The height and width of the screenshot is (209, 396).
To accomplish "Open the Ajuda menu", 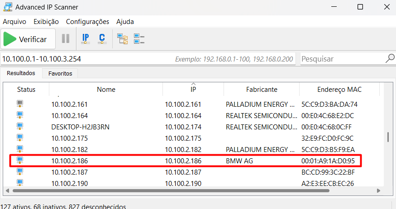I will tap(125, 22).
